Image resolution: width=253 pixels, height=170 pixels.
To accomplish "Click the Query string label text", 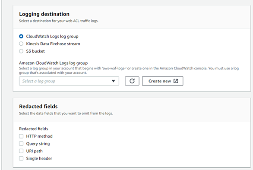I will (x=38, y=144).
